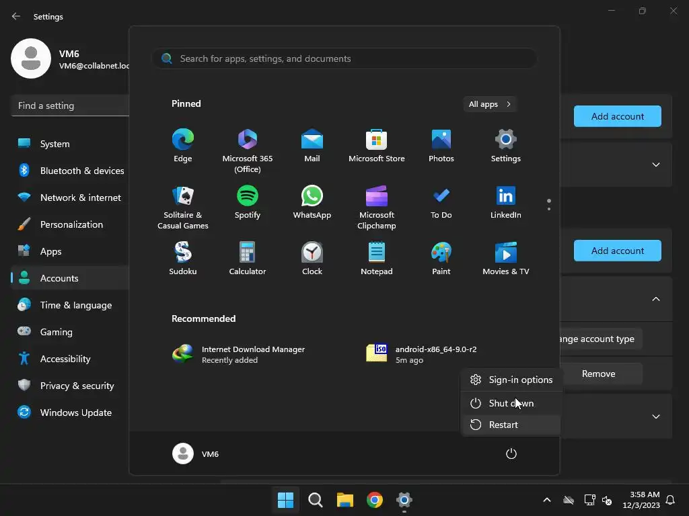This screenshot has height=516, width=689.
Task: Open the pinned Settings app tile
Action: (506, 146)
